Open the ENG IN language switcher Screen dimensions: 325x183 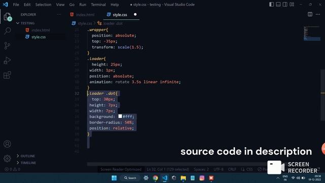(285, 178)
